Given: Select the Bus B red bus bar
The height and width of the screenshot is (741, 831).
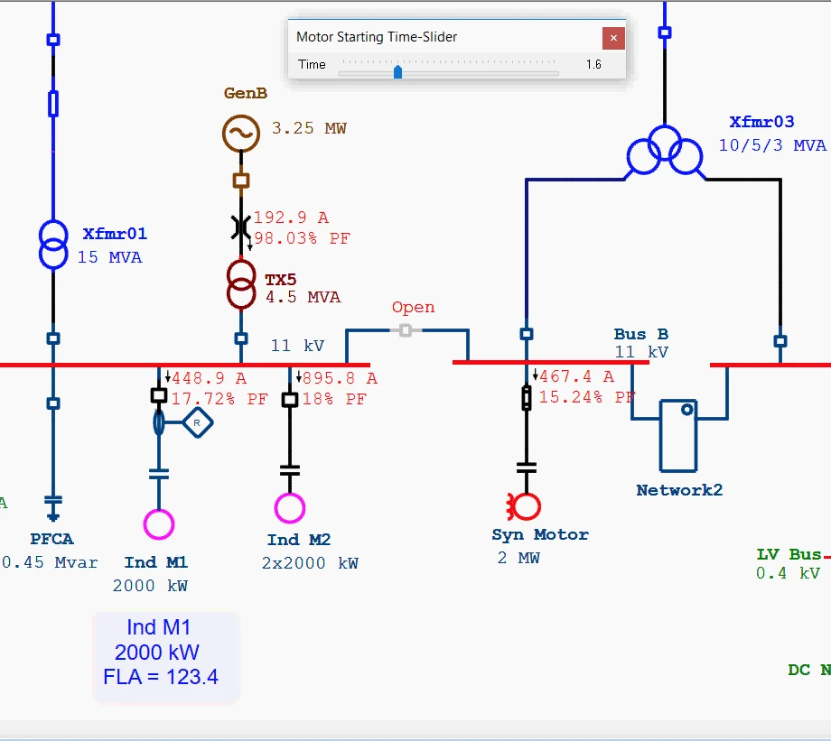Looking at the screenshot, I should coord(551,362).
